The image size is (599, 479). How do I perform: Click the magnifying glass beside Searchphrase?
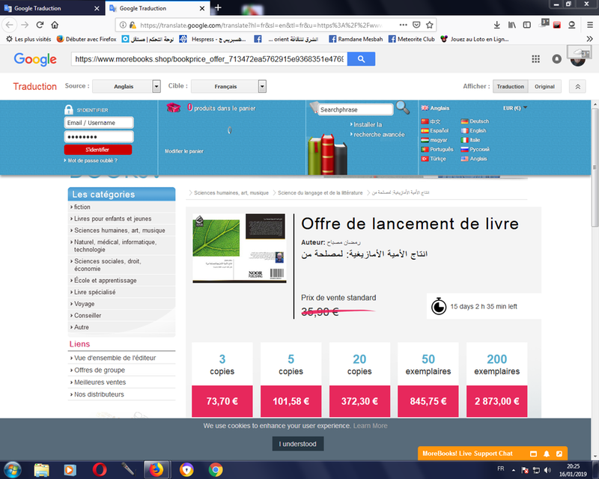tap(403, 108)
